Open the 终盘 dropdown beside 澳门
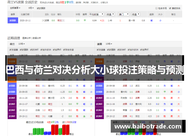Viewport: 189px width, 136px height. 136,14
